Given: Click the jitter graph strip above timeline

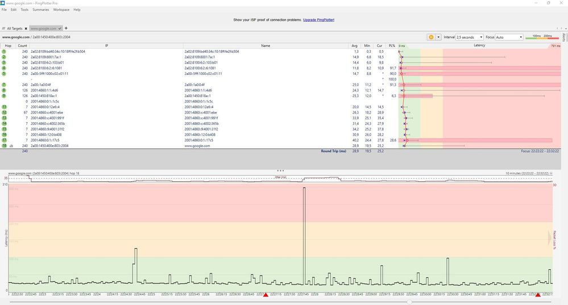Looking at the screenshot, I should pyautogui.click(x=280, y=179).
